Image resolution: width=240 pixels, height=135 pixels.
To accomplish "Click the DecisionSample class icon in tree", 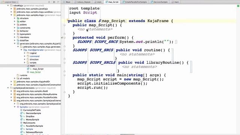I will coord(21,113).
